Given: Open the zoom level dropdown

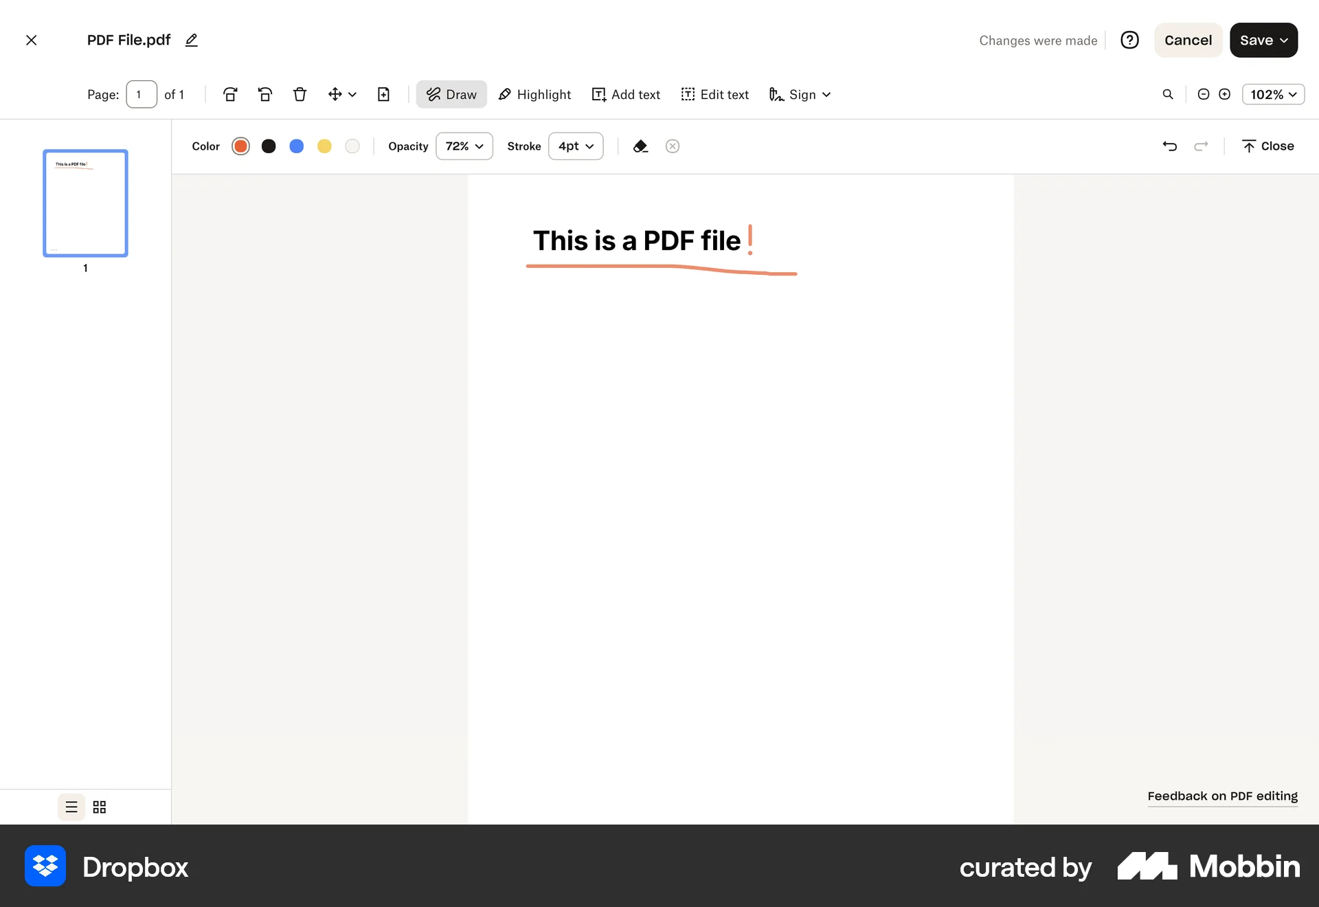Looking at the screenshot, I should tap(1272, 94).
